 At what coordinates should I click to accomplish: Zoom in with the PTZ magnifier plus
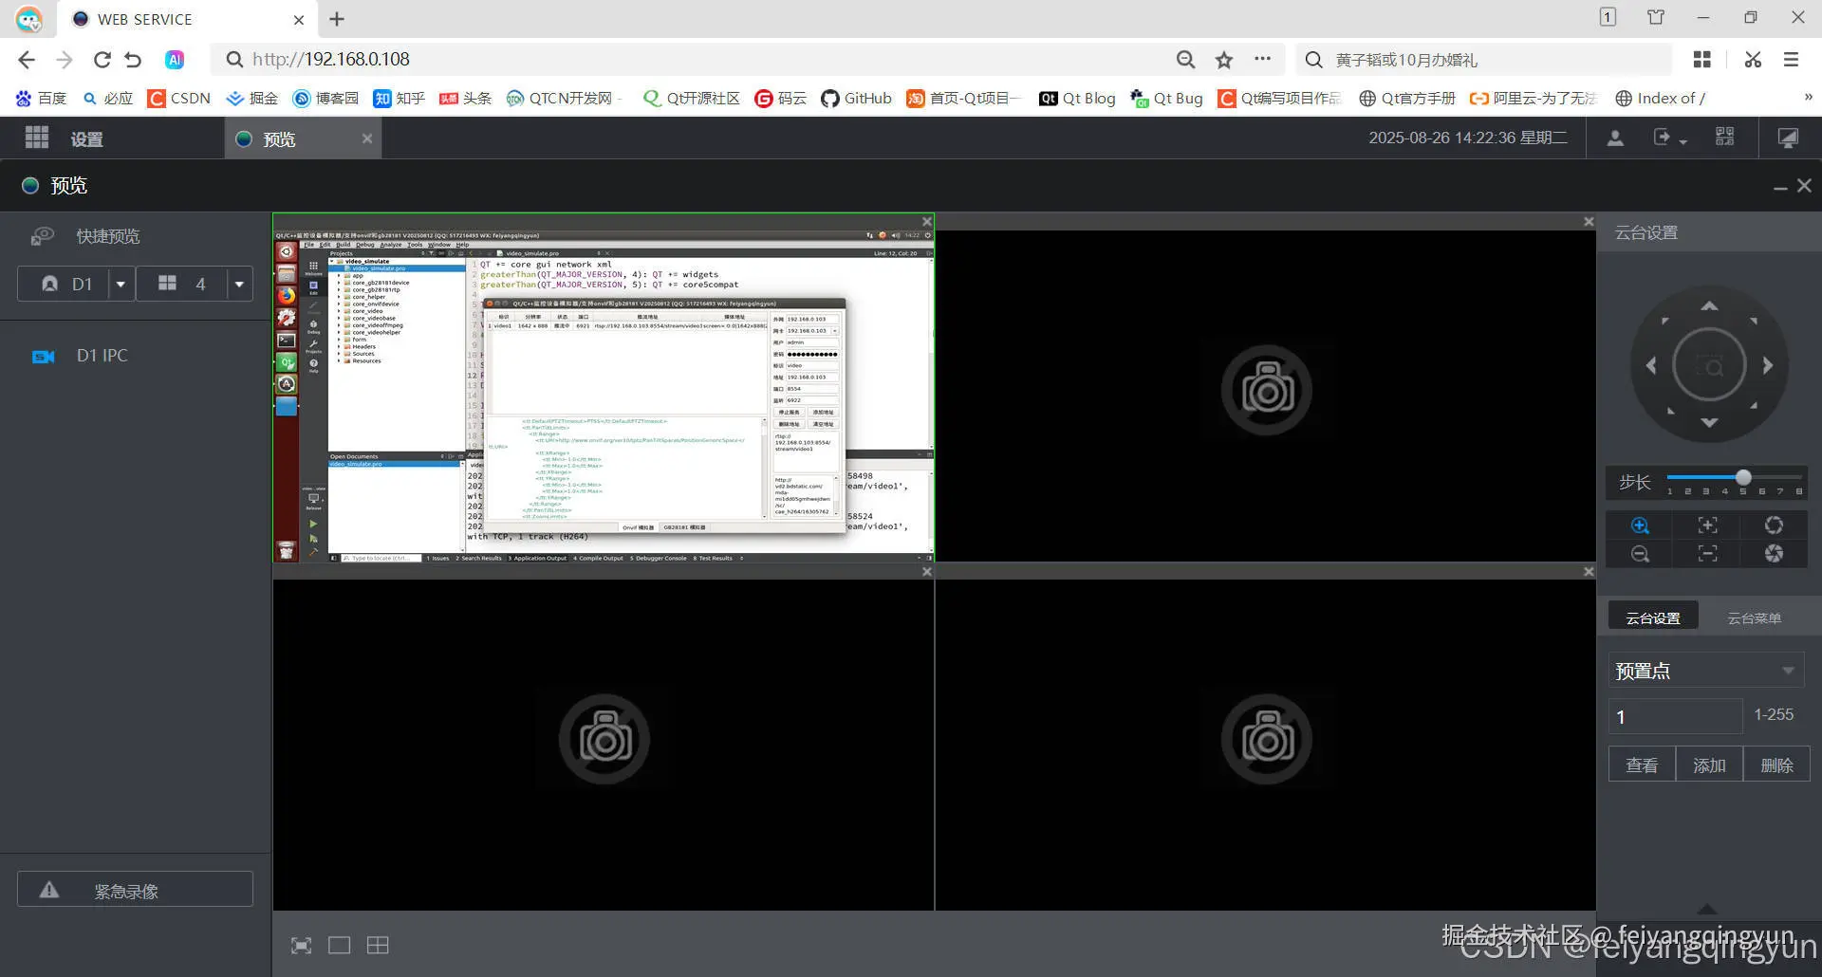pyautogui.click(x=1640, y=525)
